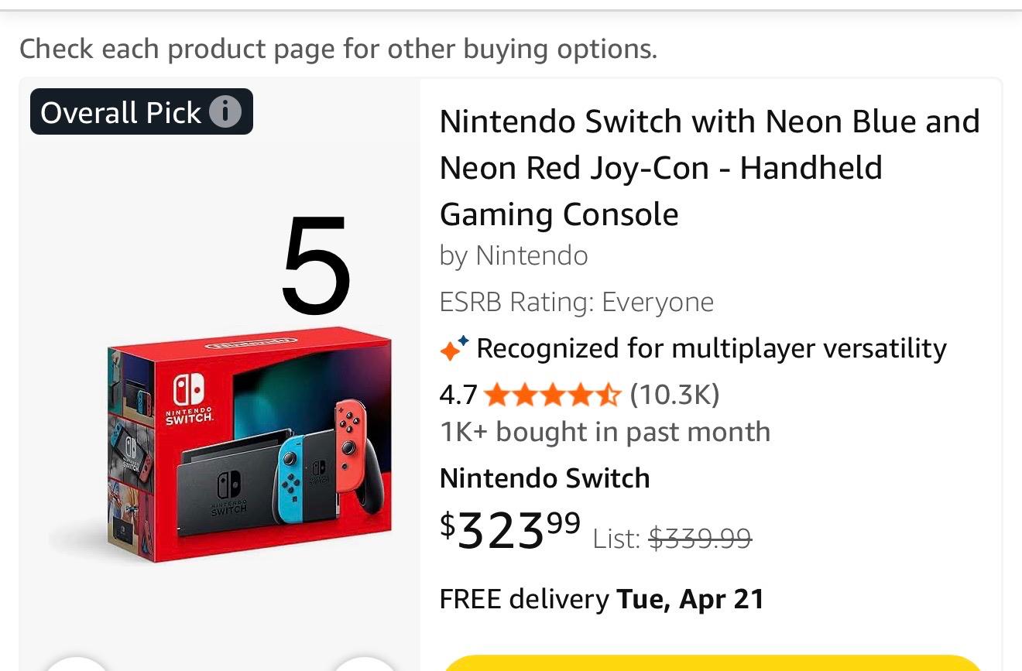Click the by Nintendo brand text

tap(513, 255)
